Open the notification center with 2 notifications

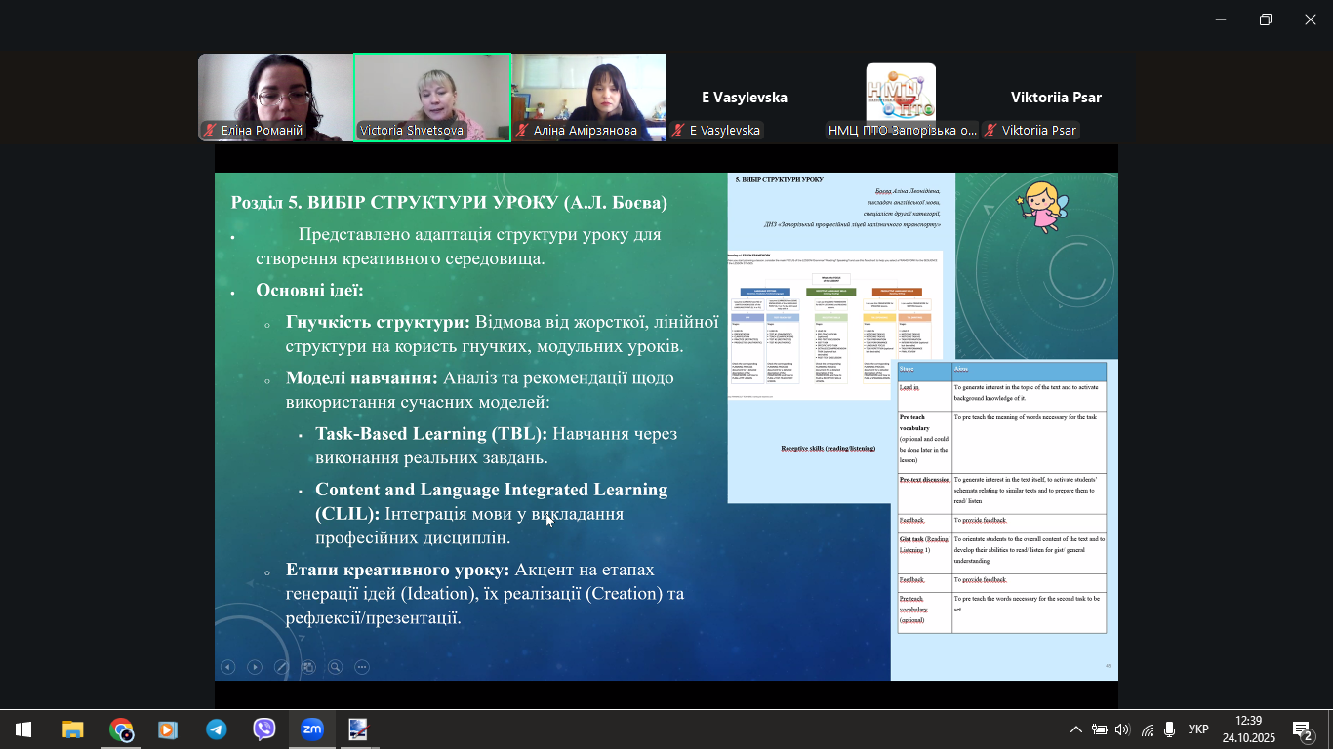click(1302, 729)
